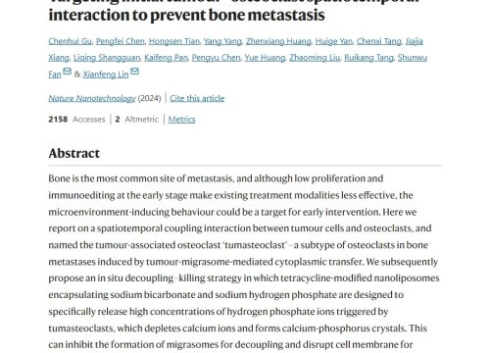The height and width of the screenshot is (353, 490).
Task: Open the Liqing Shangguan author link
Action: (107, 58)
